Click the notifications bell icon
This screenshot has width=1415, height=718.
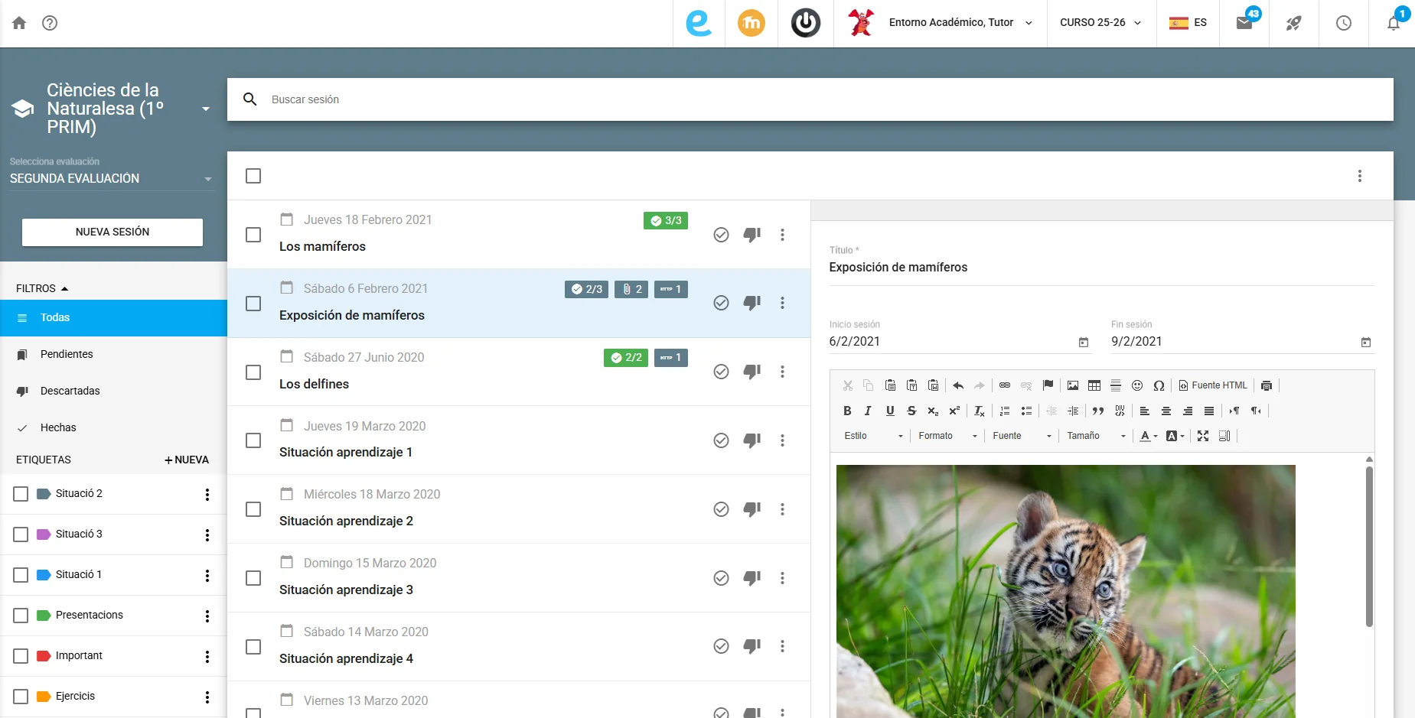[1394, 23]
